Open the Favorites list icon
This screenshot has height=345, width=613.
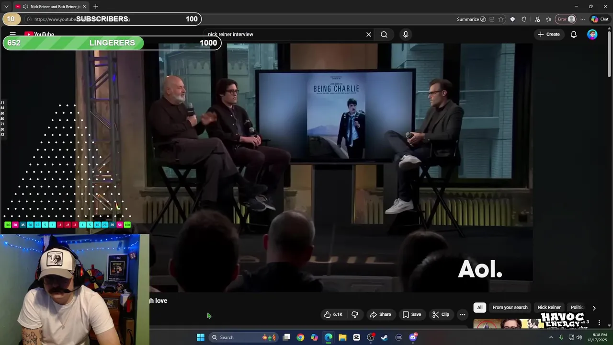[548, 19]
